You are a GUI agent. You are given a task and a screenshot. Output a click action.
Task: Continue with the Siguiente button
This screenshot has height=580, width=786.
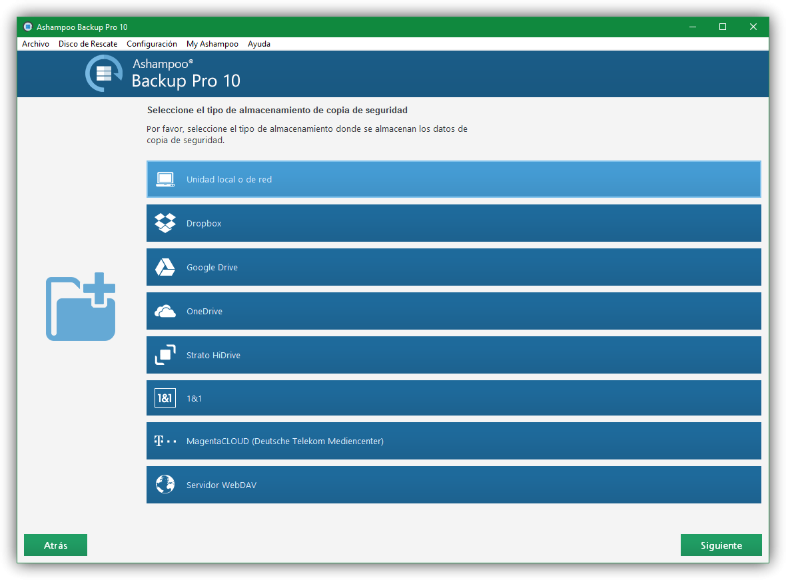pos(721,545)
